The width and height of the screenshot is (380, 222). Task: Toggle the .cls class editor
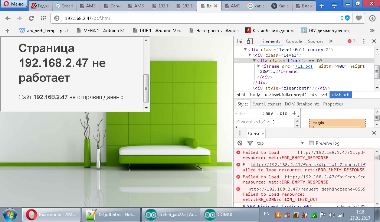point(282,113)
